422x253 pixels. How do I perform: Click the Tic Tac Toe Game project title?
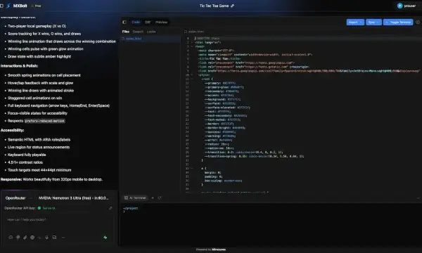tap(214, 6)
